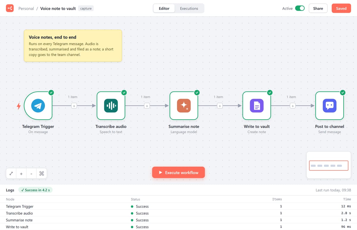Image resolution: width=357 pixels, height=230 pixels.
Task: Click the workflow app logo in header
Action: click(10, 8)
